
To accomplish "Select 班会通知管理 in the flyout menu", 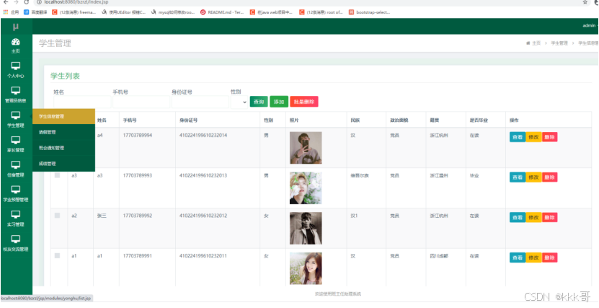I will click(64, 148).
